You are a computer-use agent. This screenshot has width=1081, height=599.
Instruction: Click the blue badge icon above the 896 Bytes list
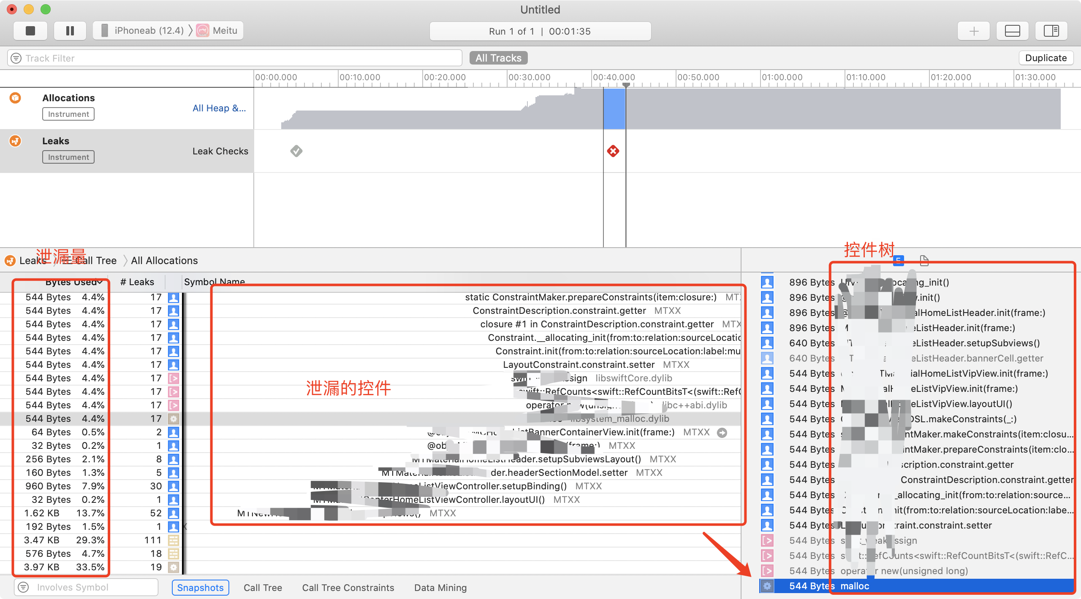[899, 262]
